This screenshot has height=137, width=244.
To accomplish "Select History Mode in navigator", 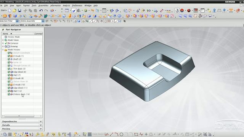I will tap(14, 37).
